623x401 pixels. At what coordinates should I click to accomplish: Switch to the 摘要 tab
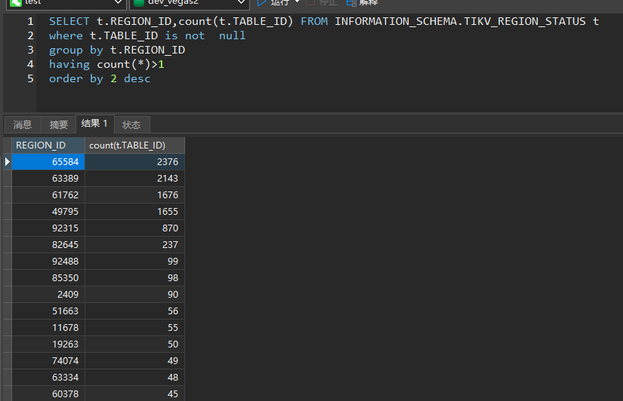[58, 124]
